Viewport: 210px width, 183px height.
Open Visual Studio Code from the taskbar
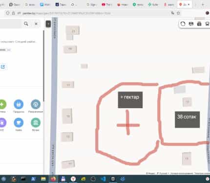[x=103, y=179]
